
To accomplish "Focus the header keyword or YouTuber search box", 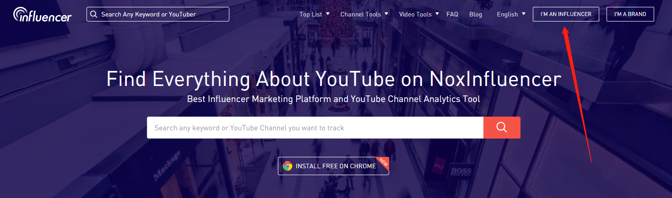I will tap(158, 14).
